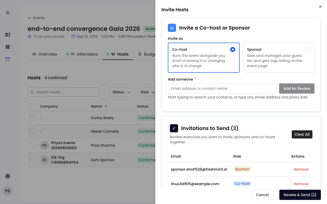The width and height of the screenshot is (327, 204).
Task: Close the Invite Hosts panel with X
Action: pos(320,7)
